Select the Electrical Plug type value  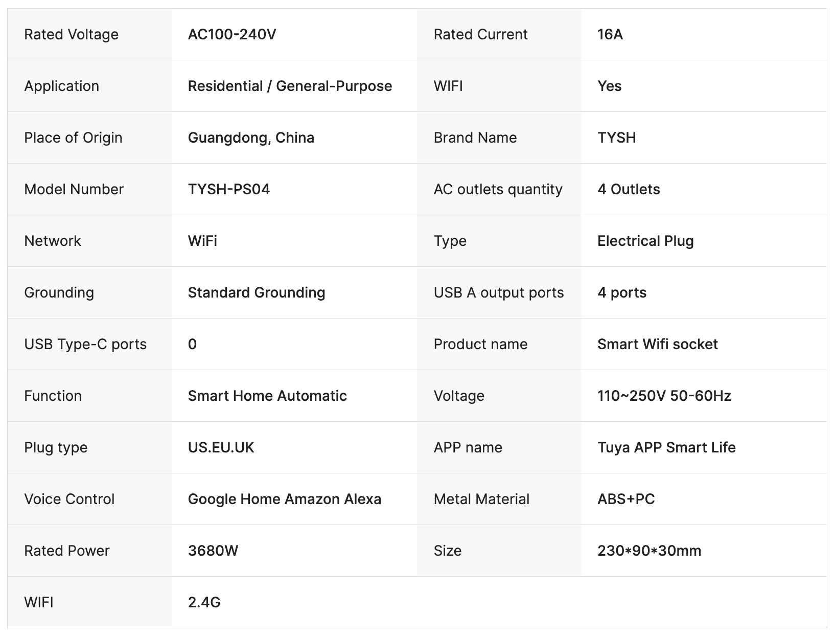[645, 241]
